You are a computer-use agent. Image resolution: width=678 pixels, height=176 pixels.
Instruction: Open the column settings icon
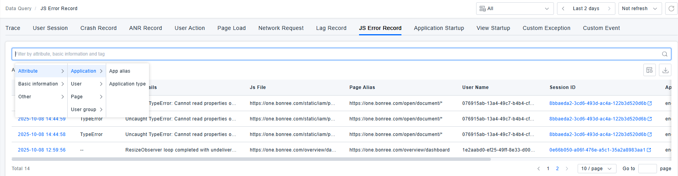pos(649,70)
